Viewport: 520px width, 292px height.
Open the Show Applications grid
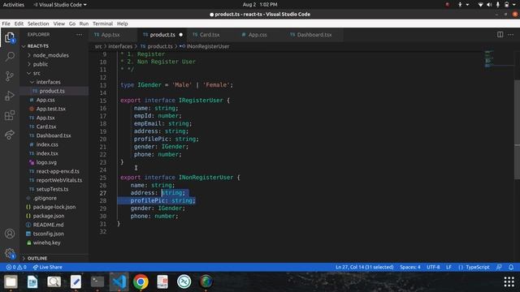tap(509, 281)
